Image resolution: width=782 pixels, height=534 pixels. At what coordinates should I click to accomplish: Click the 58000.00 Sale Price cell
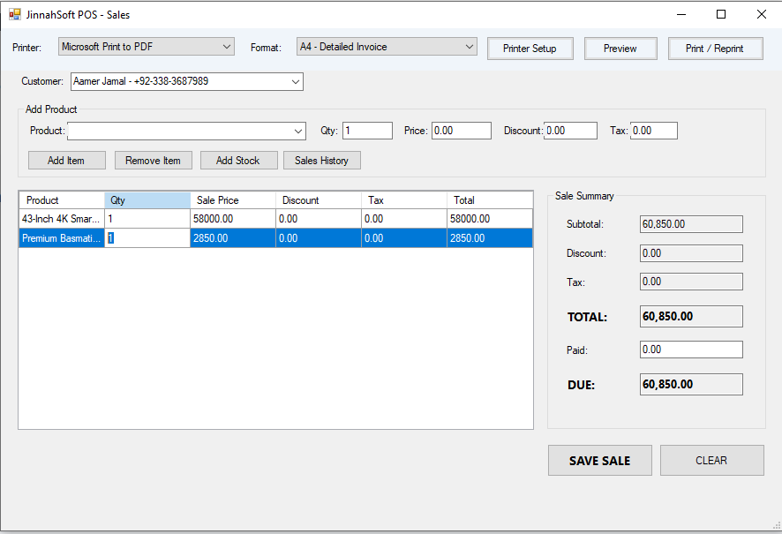(x=233, y=219)
